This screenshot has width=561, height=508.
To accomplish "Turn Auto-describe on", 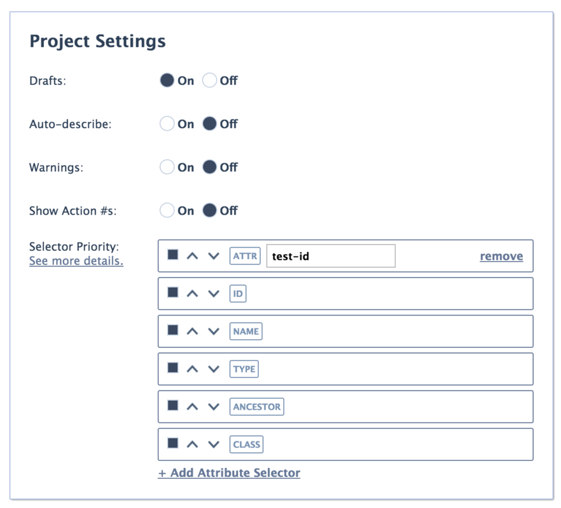I will (167, 124).
